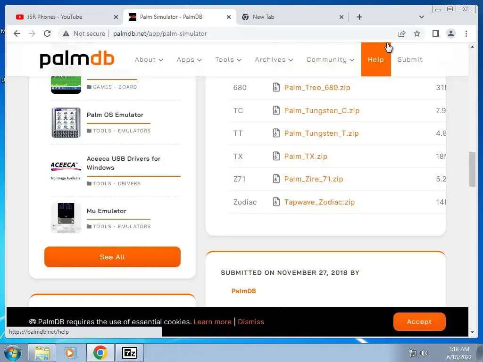Download Tapwave_Zodiac.zip
Screen dimensions: 483x362
pos(319,202)
